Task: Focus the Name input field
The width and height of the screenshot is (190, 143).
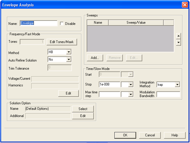Action: (x=38, y=23)
